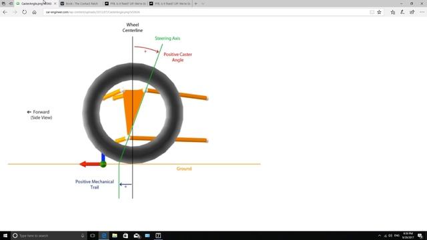Click the Forward navigation arrow
Screen dimensions: 427x240
tap(15, 12)
